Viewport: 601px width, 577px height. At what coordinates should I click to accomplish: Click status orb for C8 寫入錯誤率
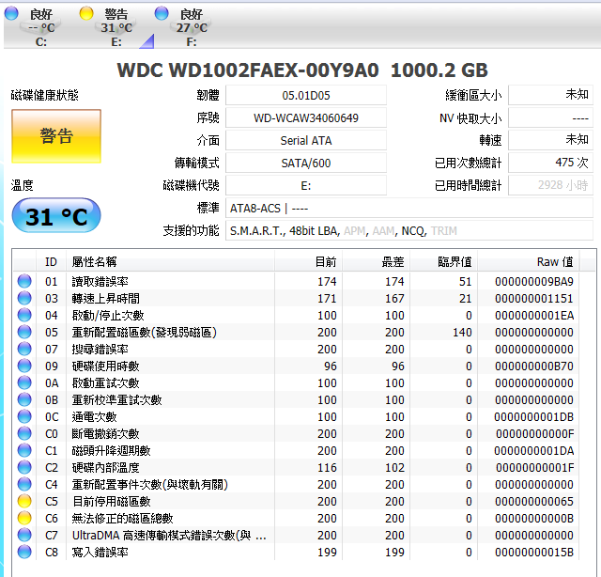24,552
